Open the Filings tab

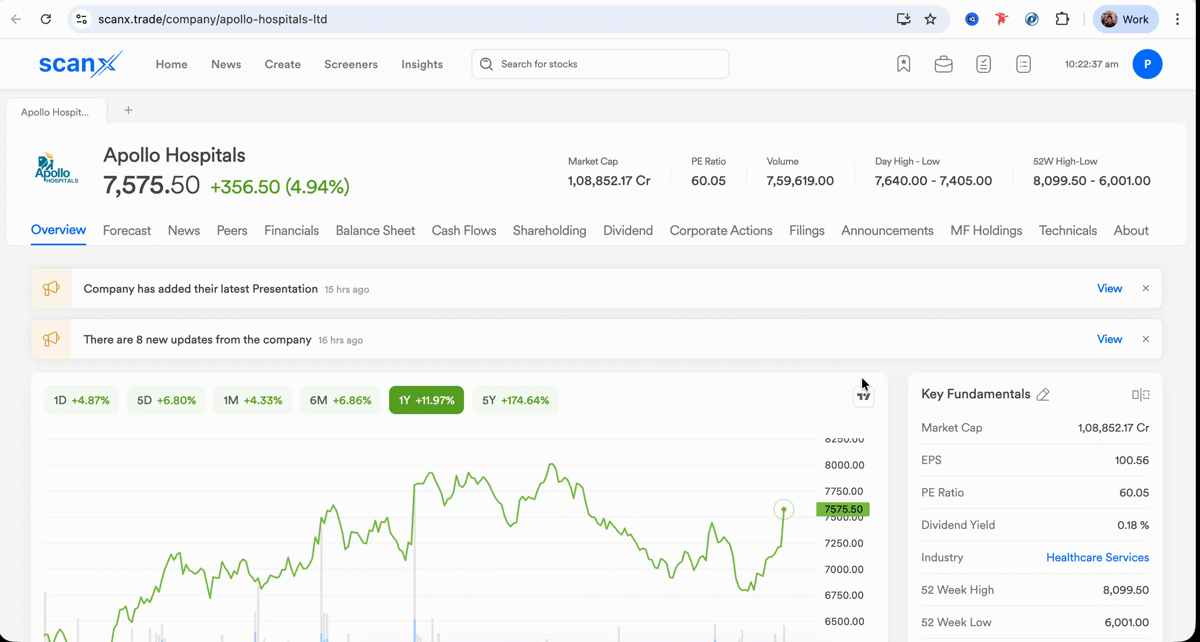click(807, 230)
